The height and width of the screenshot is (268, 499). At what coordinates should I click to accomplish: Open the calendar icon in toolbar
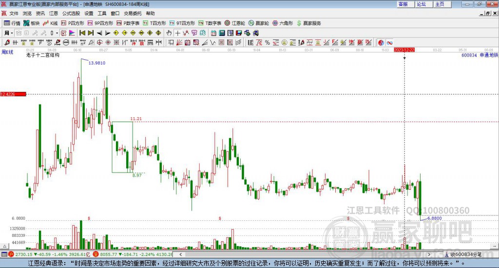[213, 33]
